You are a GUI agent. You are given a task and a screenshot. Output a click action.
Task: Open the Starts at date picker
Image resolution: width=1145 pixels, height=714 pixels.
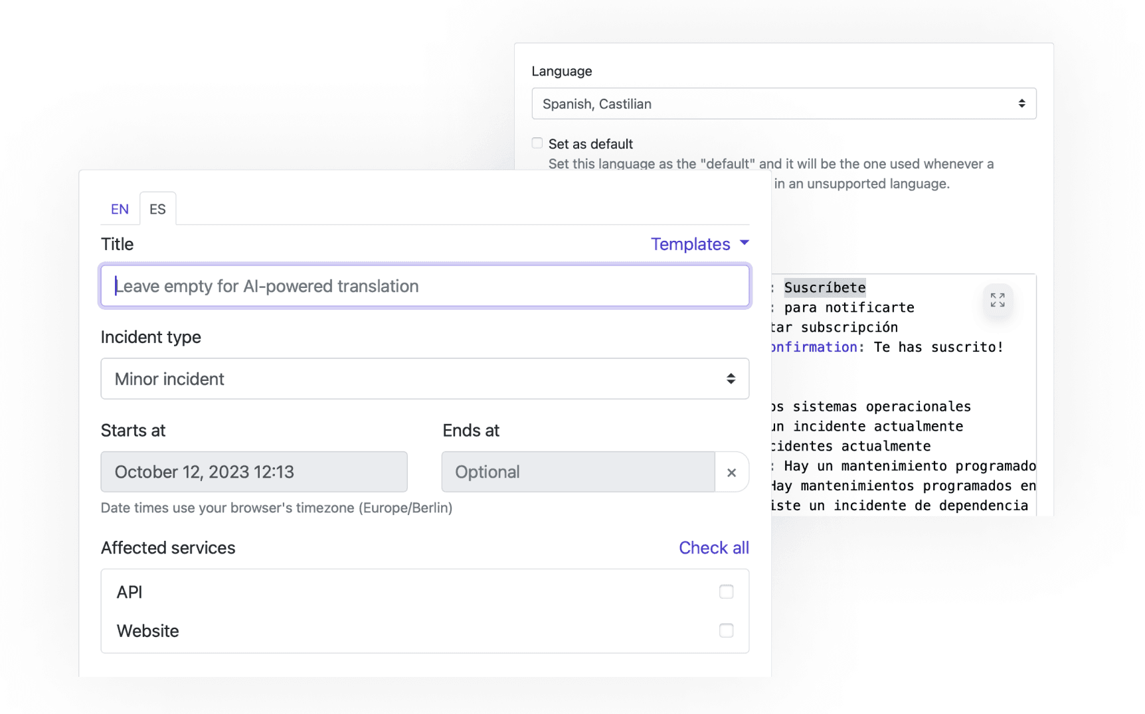click(x=254, y=472)
